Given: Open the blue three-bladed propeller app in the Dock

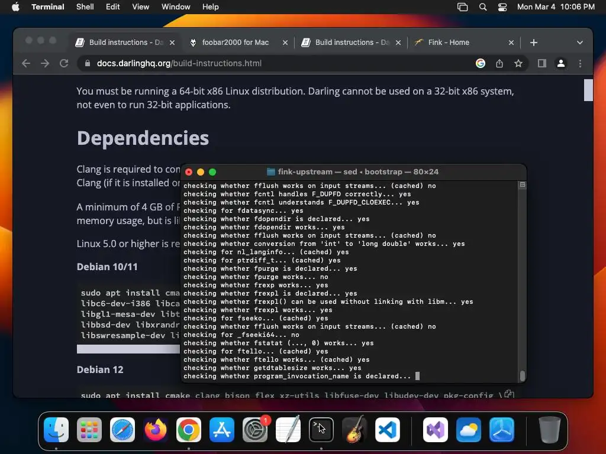Looking at the screenshot, I should [502, 430].
